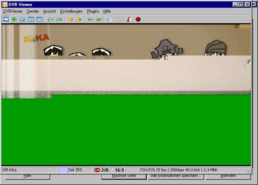The width and height of the screenshot is (258, 185).
Task: Open the EPG program guide
Action: pos(39,19)
